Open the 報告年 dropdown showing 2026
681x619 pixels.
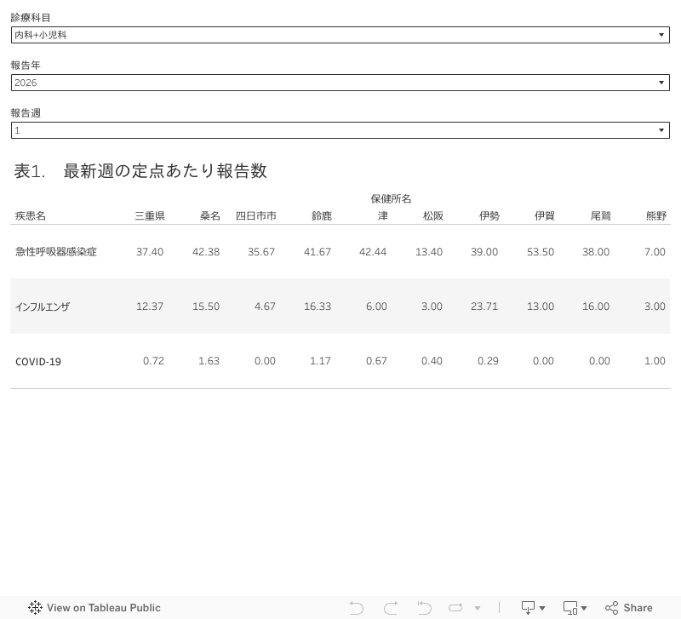click(x=340, y=83)
